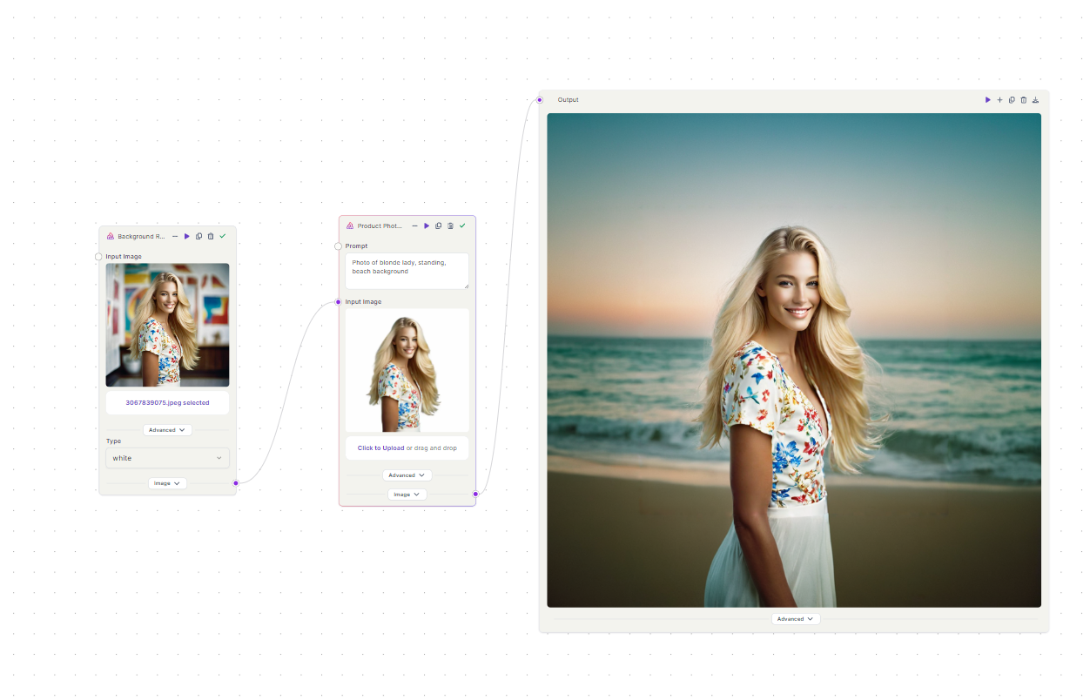Run the Product Photo node
The image size is (1090, 700).
(427, 225)
